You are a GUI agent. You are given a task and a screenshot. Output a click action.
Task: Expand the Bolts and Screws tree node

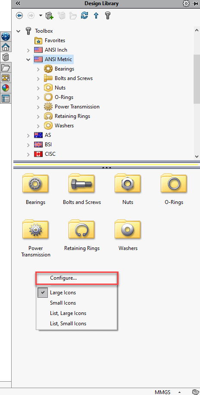coord(38,79)
